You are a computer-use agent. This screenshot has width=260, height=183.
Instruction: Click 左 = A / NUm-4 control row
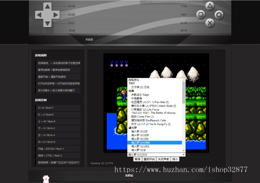coord(58,135)
